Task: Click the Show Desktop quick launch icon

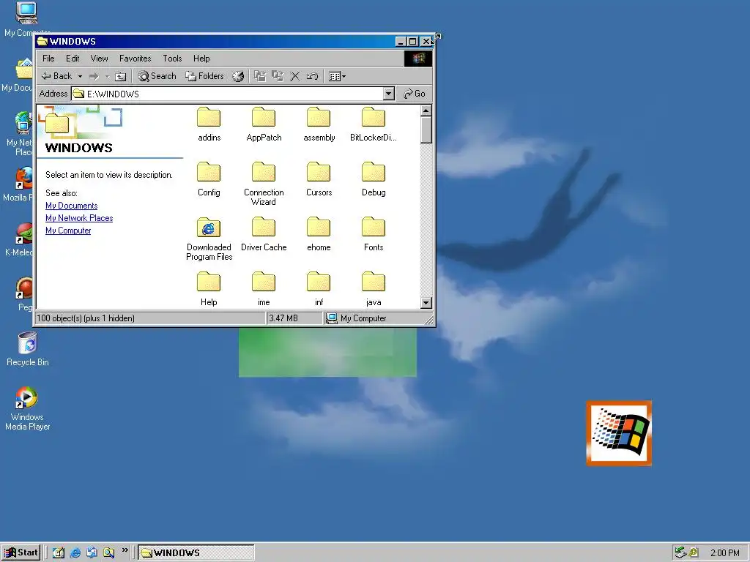Action: tap(59, 552)
